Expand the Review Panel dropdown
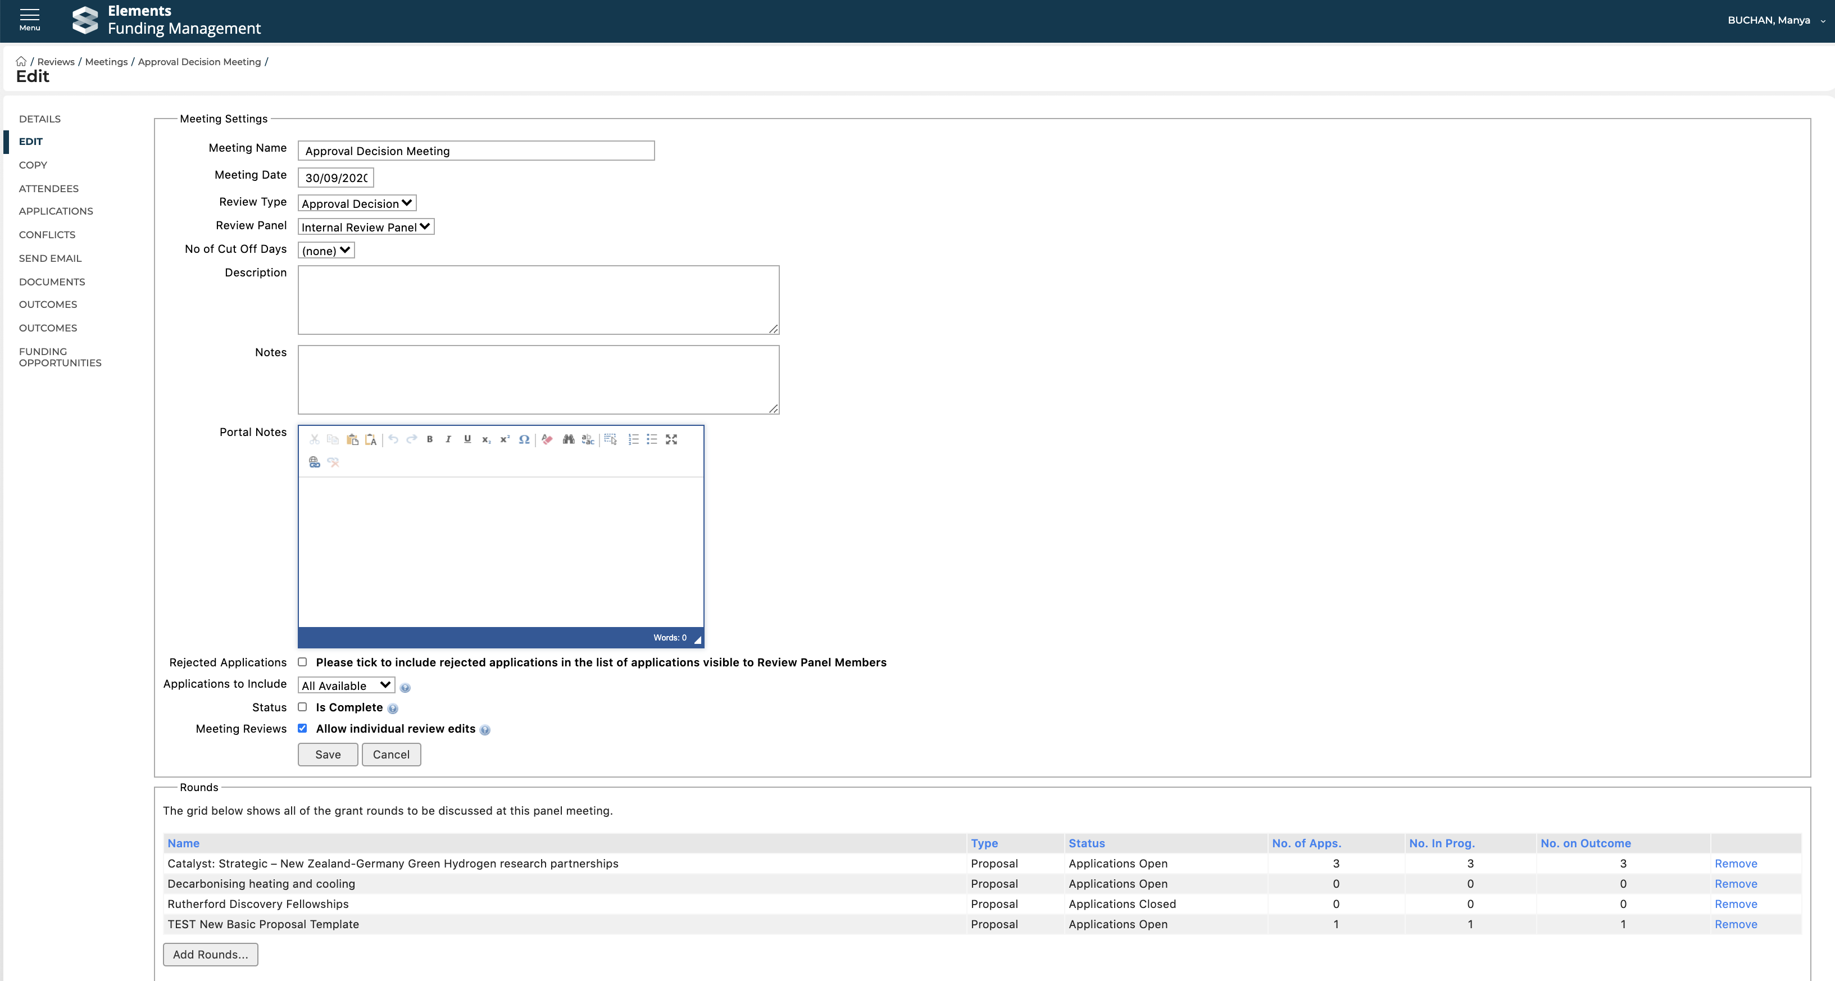The image size is (1835, 981). pyautogui.click(x=365, y=226)
